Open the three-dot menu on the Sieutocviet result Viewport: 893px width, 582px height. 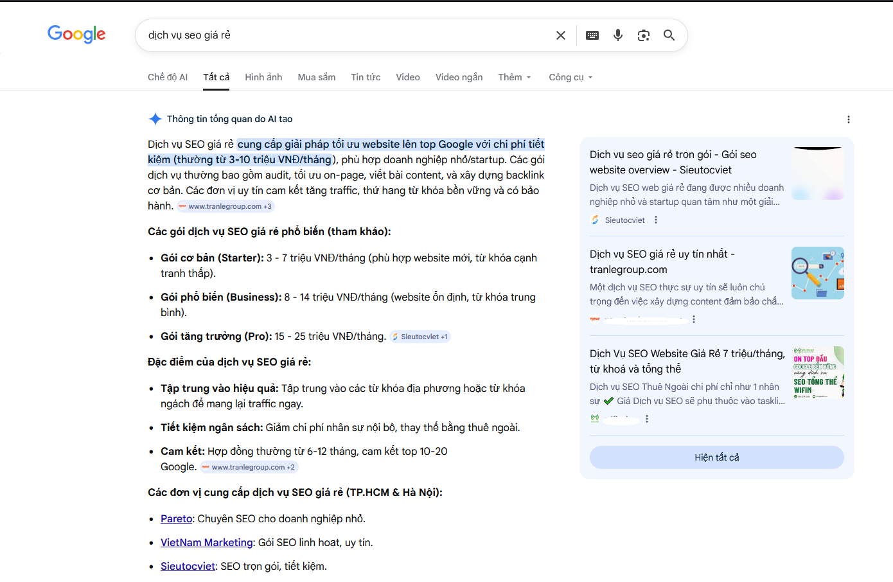point(655,220)
